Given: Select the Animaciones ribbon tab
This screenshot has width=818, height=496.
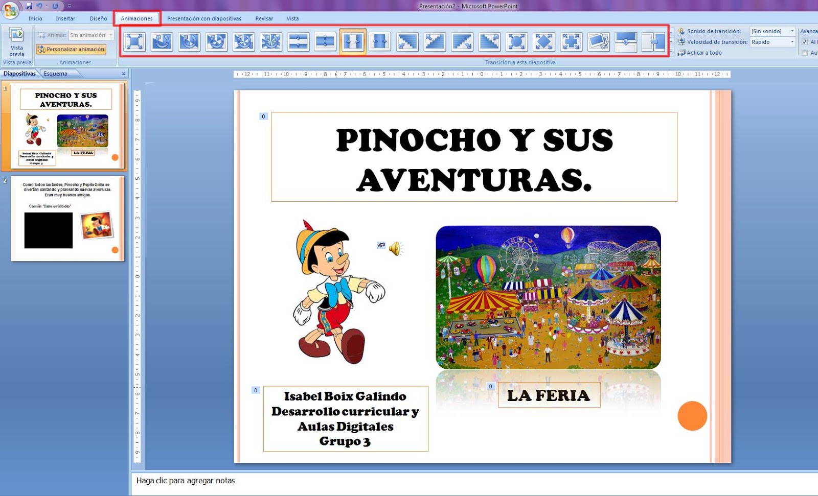Looking at the screenshot, I should pyautogui.click(x=137, y=18).
